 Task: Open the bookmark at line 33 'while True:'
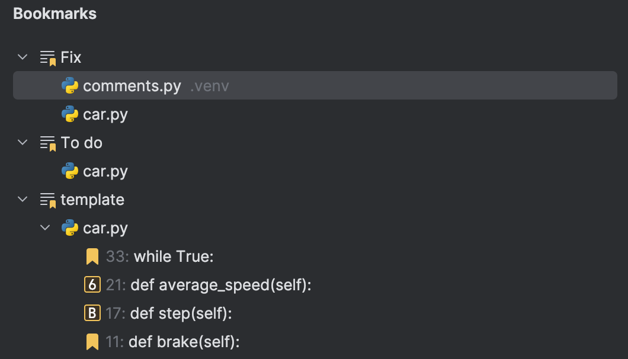point(172,256)
